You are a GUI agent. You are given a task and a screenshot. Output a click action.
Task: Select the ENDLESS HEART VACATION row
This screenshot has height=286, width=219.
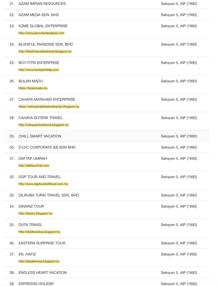(x=43, y=273)
